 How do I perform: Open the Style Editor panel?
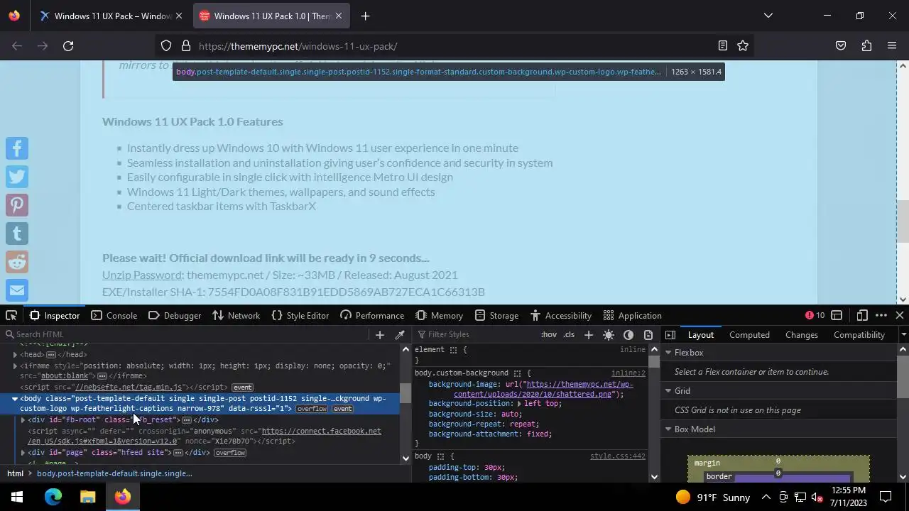(300, 315)
